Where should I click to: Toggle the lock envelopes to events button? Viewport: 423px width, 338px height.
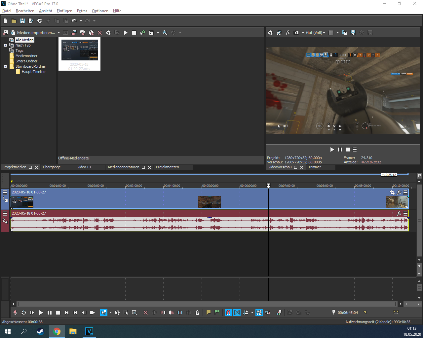point(259,313)
